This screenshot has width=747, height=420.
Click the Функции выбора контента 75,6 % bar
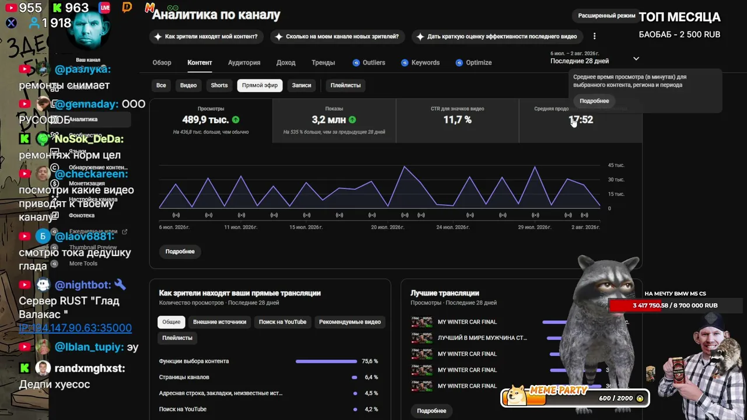click(326, 362)
